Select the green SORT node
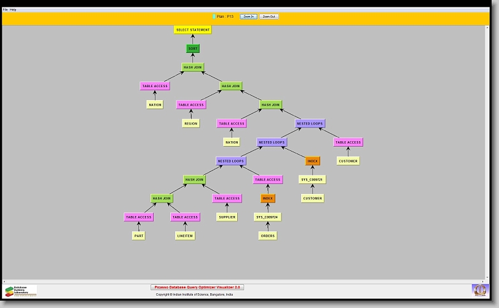499x308 pixels. tap(193, 48)
